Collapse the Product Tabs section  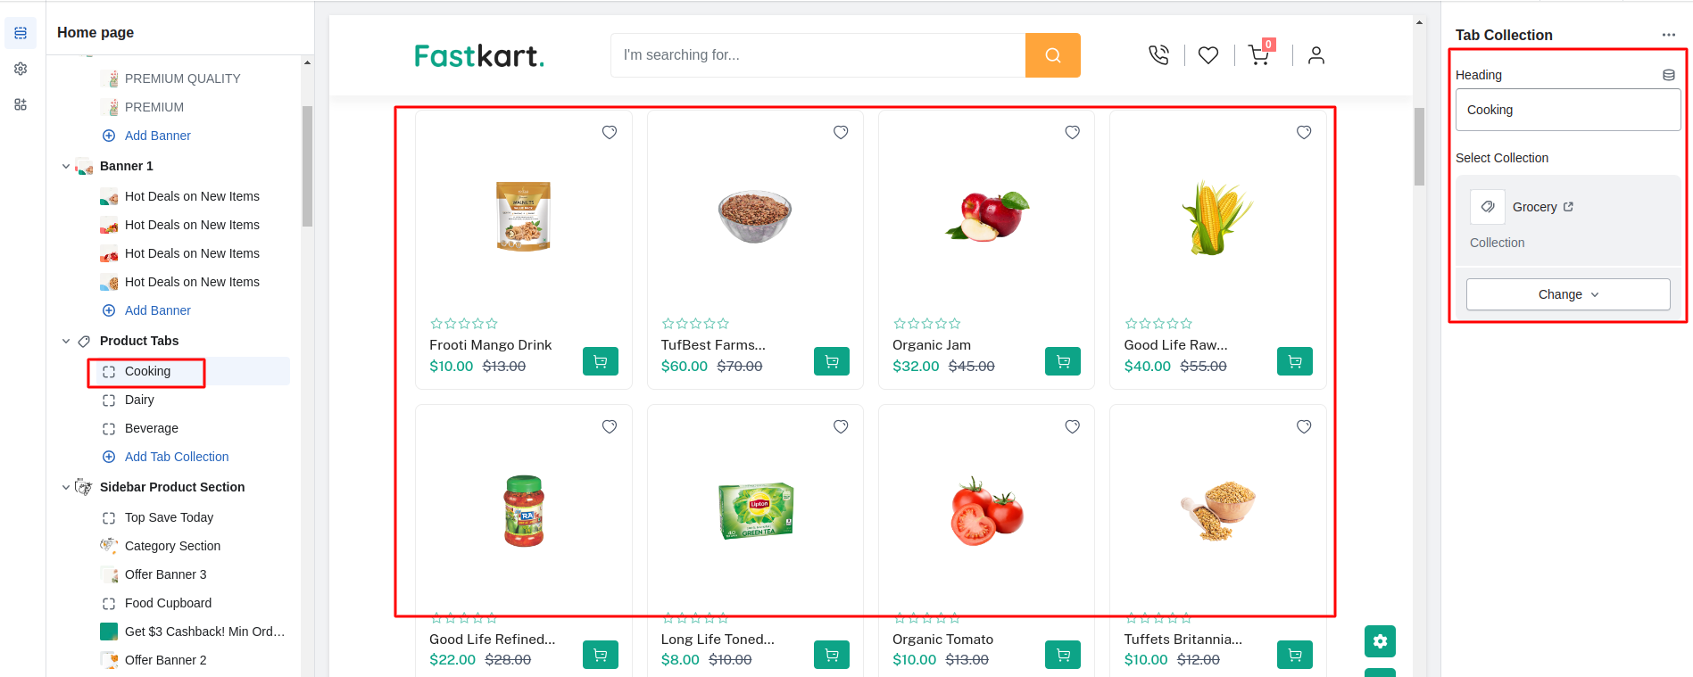coord(66,341)
